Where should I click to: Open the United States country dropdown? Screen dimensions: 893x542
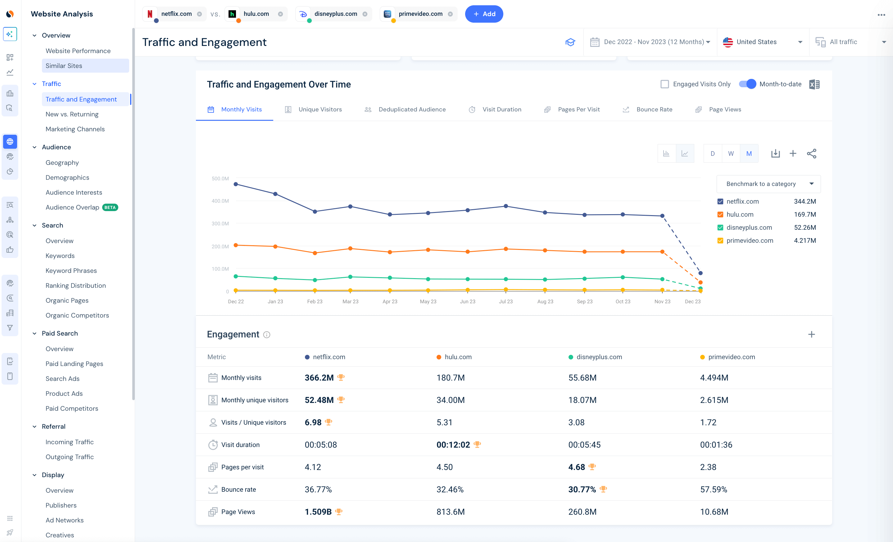(x=763, y=42)
